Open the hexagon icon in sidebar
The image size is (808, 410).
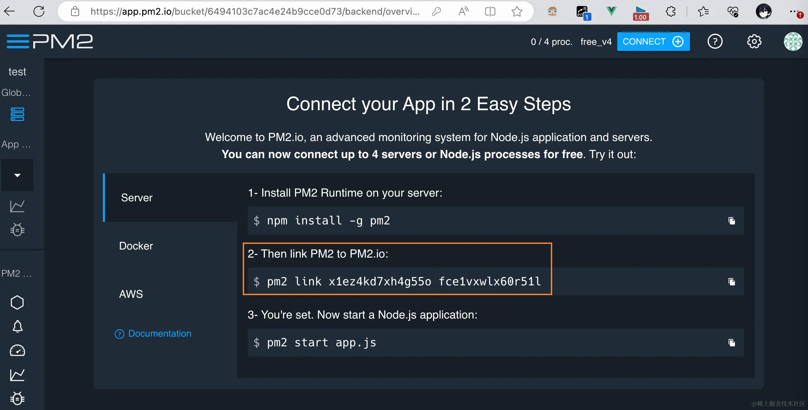pyautogui.click(x=17, y=302)
